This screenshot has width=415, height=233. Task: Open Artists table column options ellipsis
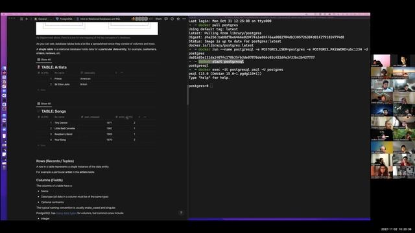click(122, 73)
